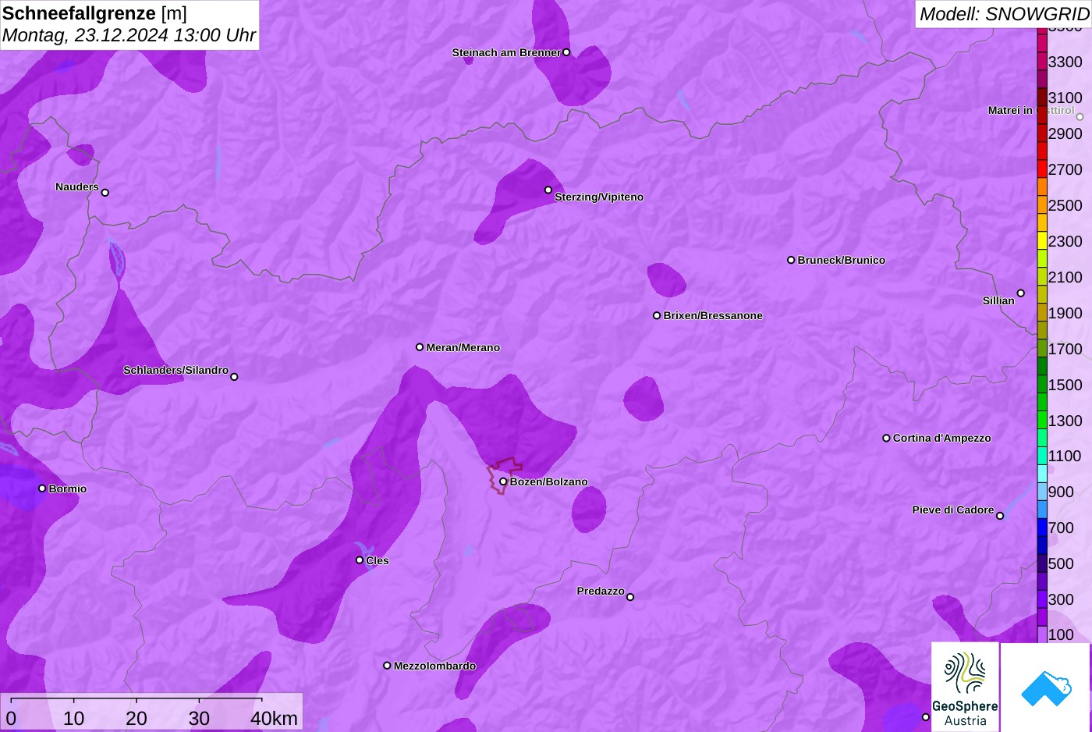The image size is (1092, 732).
Task: Select the Schlanders/Silandro label text
Action: [x=175, y=370]
